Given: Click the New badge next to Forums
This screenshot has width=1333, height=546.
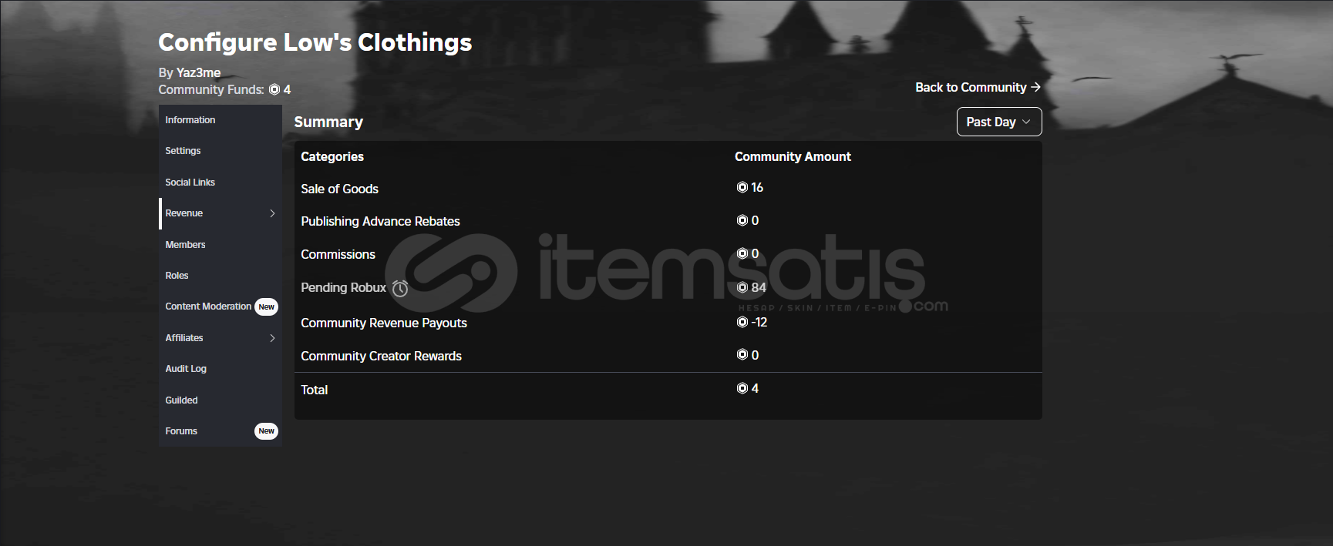Looking at the screenshot, I should 266,431.
